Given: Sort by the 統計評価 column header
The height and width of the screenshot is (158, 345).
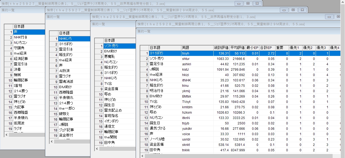Looking at the screenshot, I should click(221, 48).
